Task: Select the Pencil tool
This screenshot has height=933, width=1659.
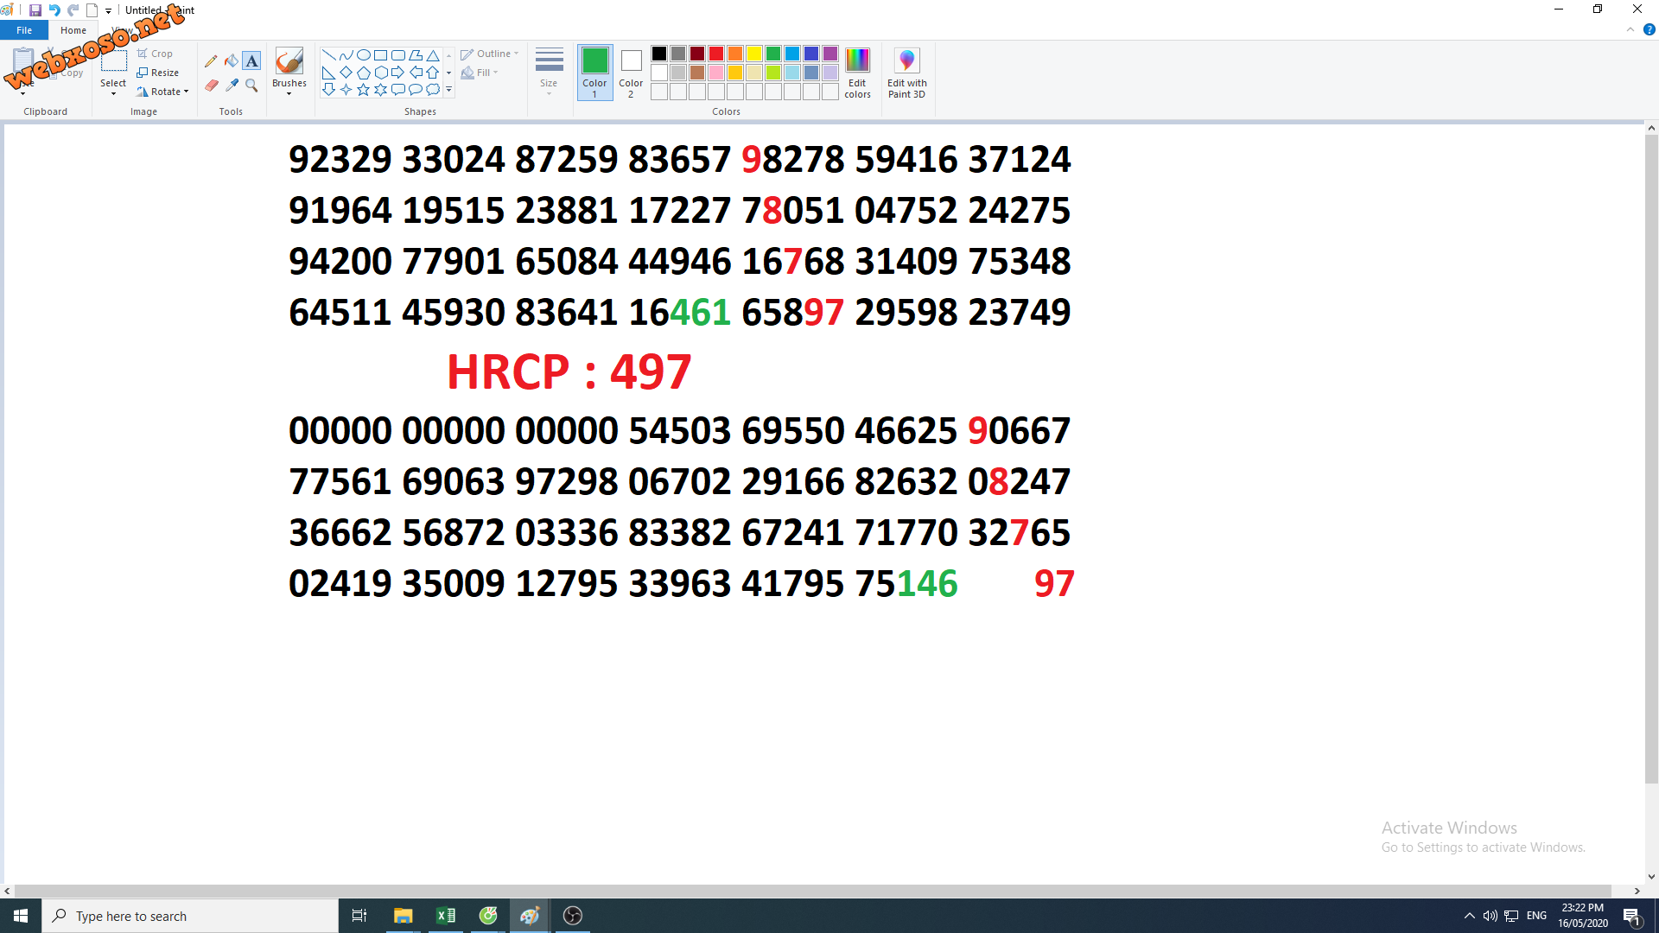Action: 211,61
